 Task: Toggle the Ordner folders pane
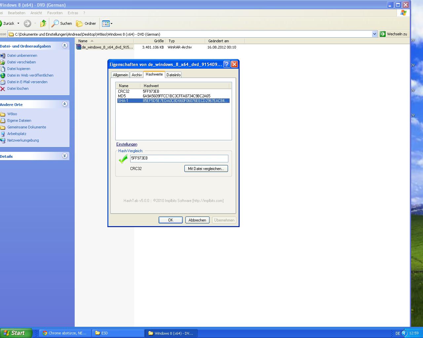coord(86,23)
